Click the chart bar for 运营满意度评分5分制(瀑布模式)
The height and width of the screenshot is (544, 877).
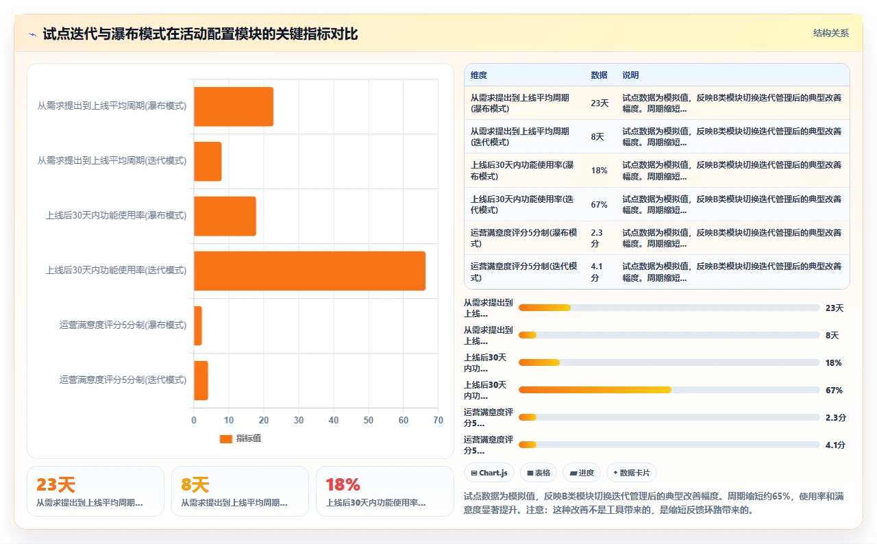click(x=198, y=325)
